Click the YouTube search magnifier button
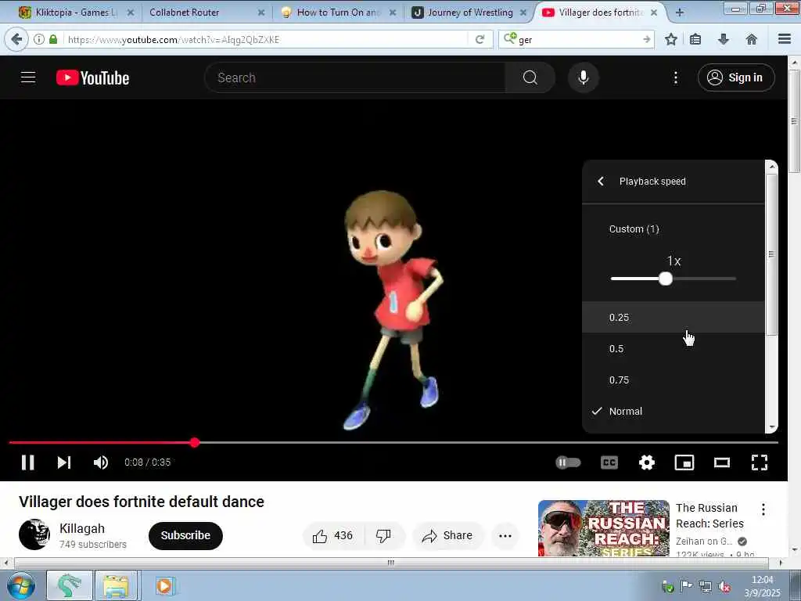 tap(530, 77)
